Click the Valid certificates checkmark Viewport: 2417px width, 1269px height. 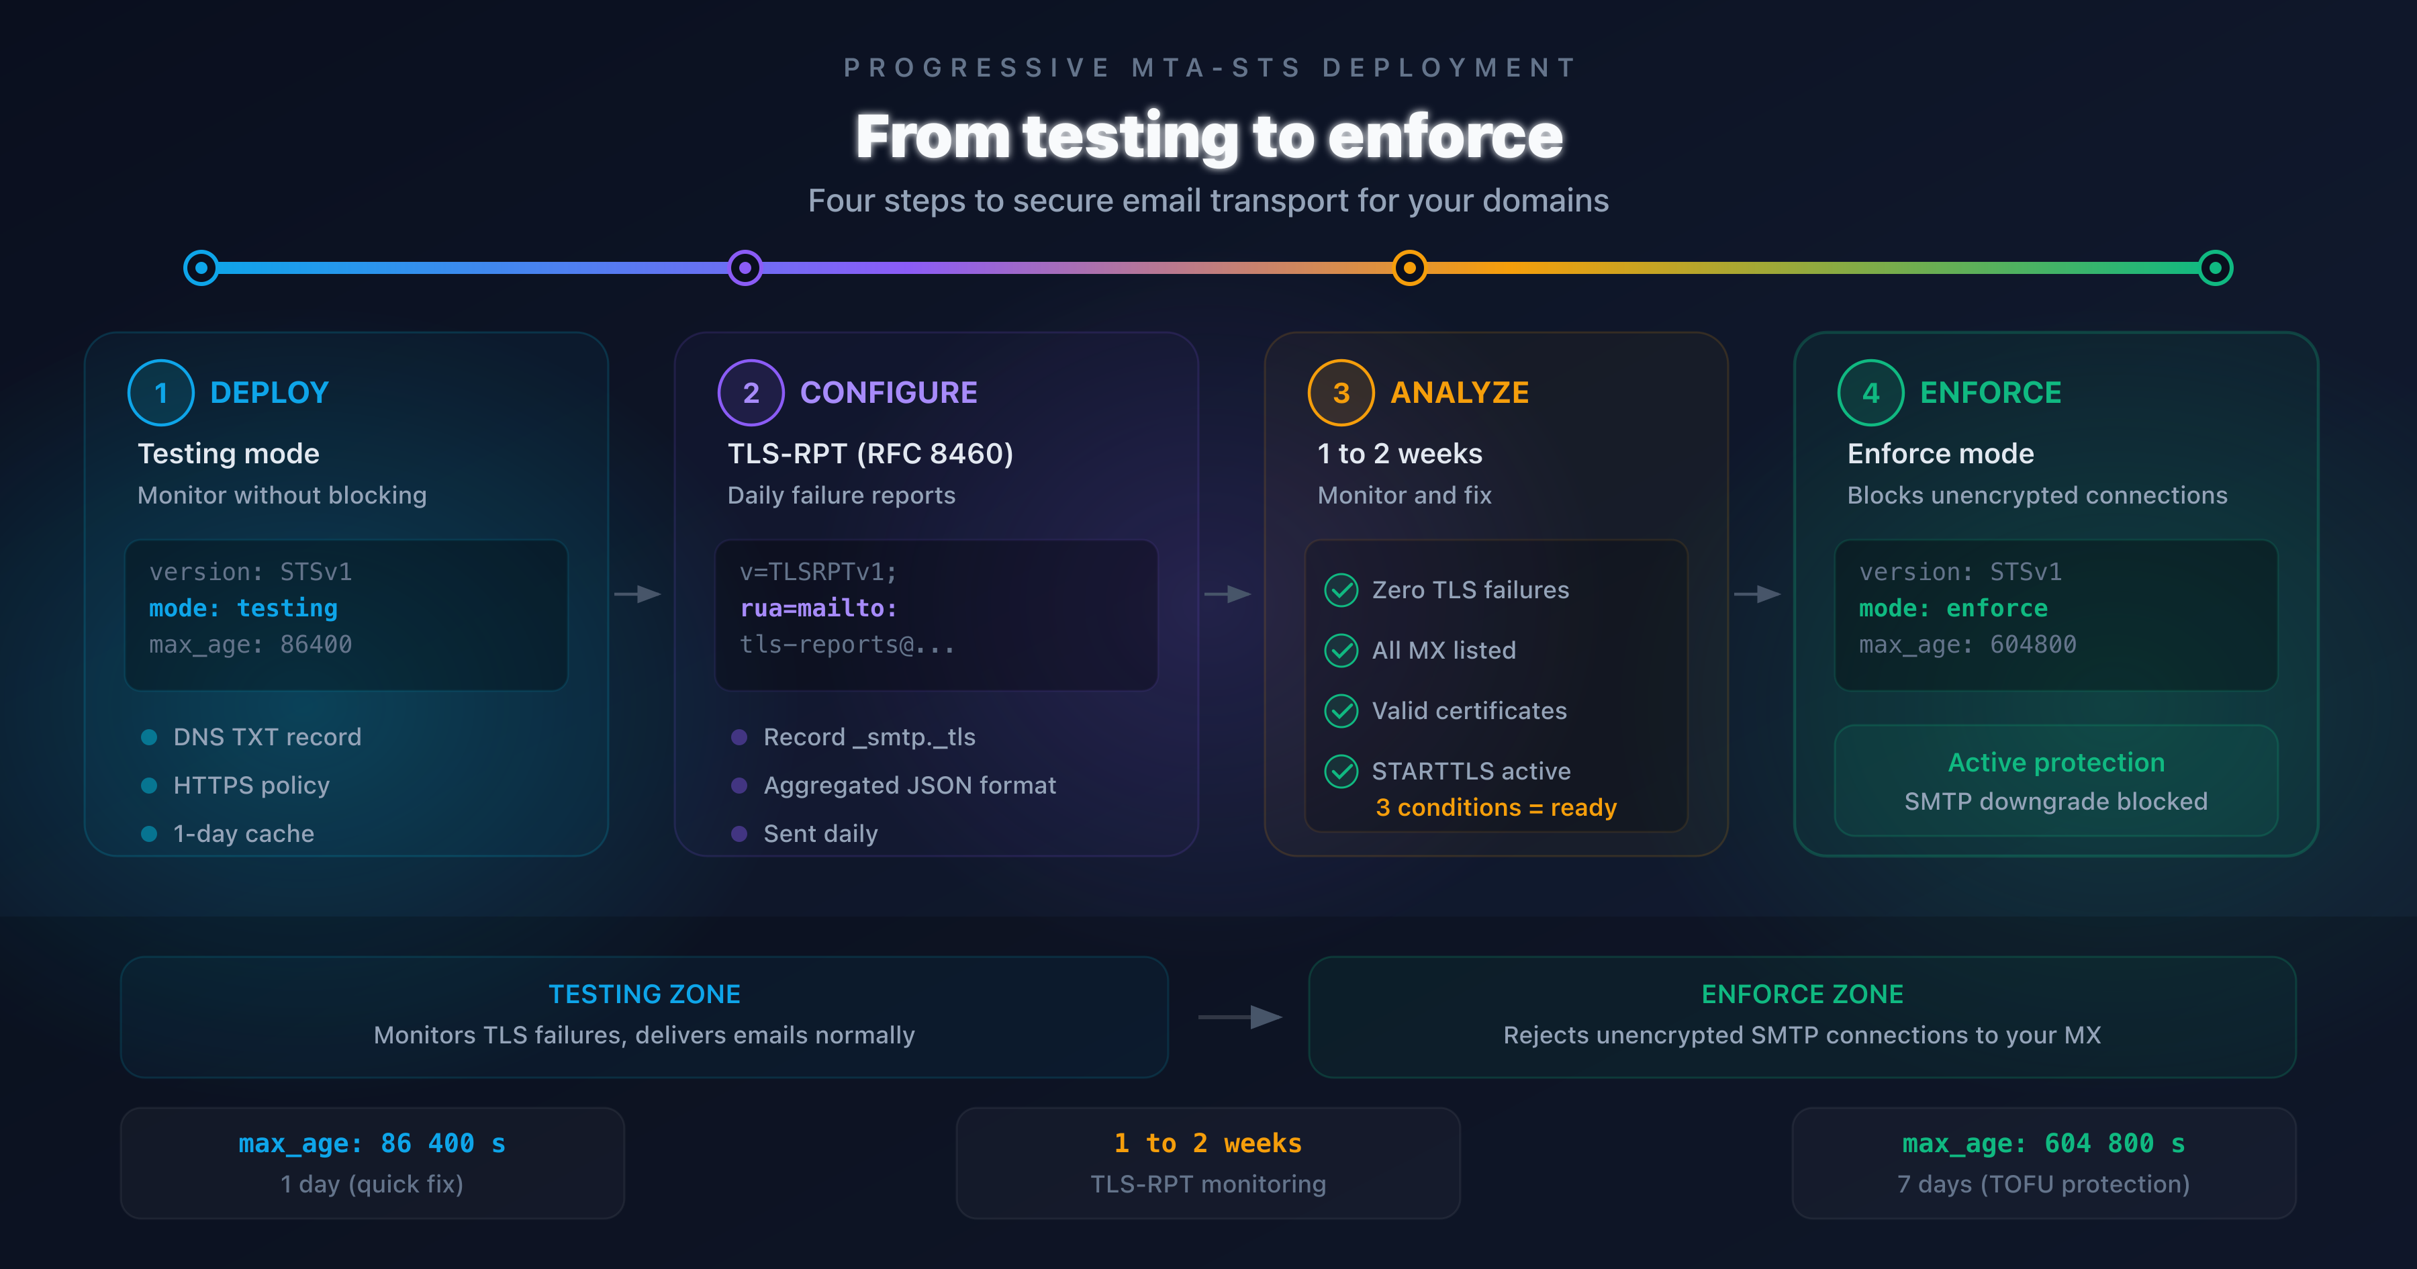[1341, 710]
